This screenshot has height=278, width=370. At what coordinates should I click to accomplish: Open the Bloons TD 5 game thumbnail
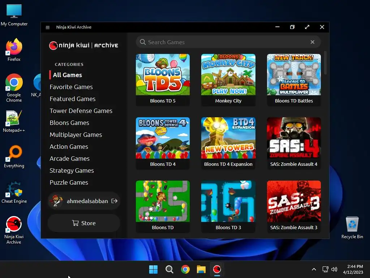(163, 75)
